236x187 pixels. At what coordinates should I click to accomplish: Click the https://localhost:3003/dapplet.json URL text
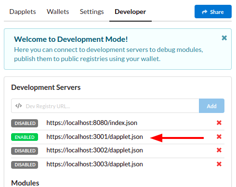coord(94,164)
